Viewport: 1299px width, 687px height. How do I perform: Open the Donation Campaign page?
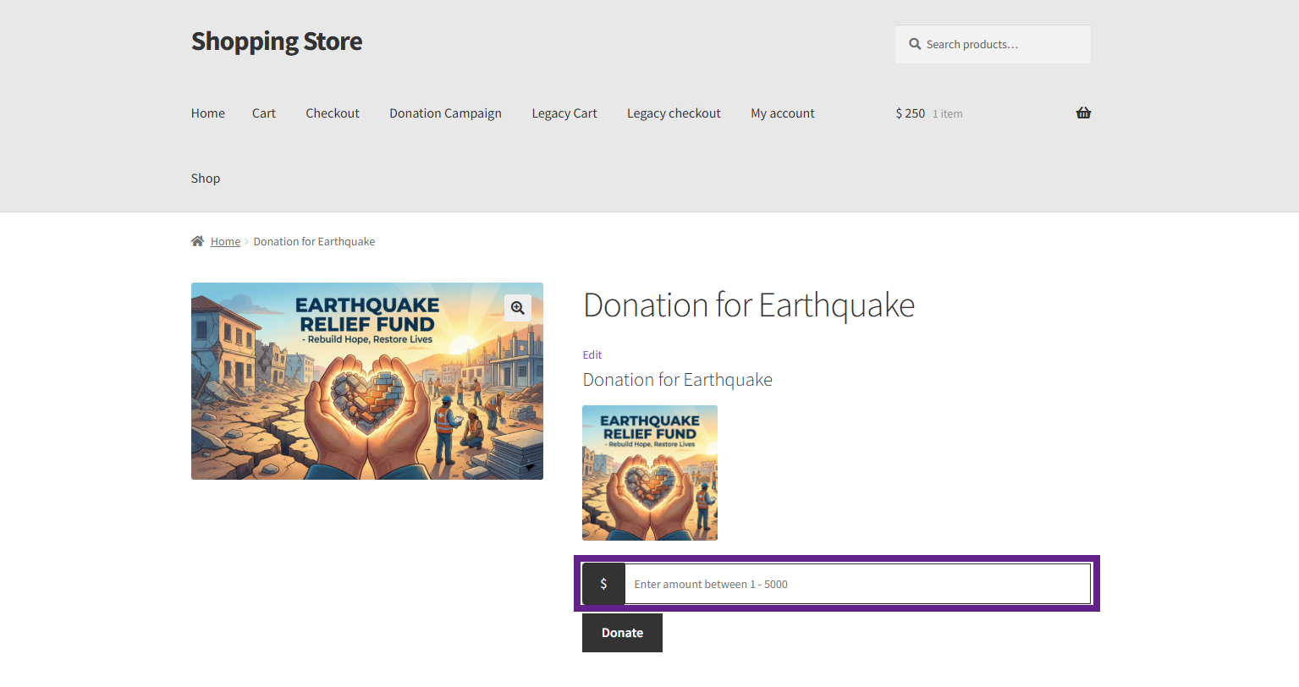[445, 113]
